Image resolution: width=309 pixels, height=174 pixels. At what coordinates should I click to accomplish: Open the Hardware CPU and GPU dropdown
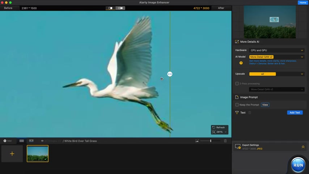point(277,50)
